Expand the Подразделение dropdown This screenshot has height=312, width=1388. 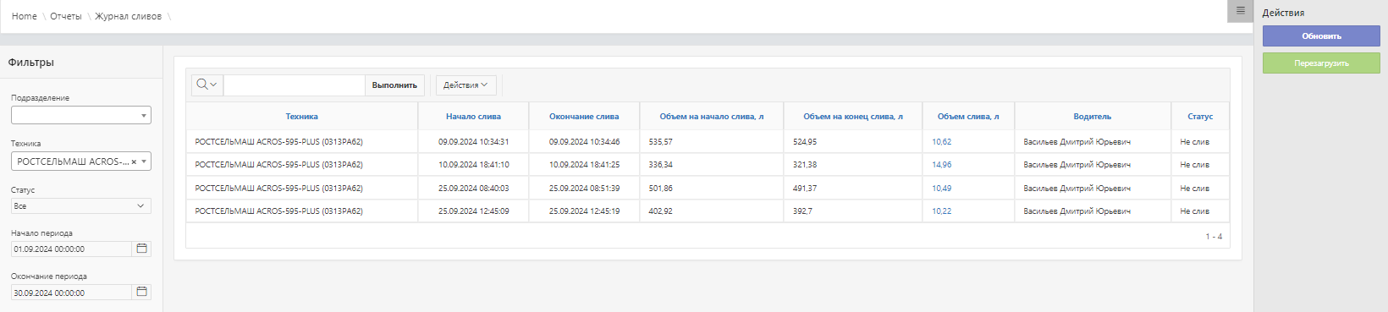click(81, 115)
